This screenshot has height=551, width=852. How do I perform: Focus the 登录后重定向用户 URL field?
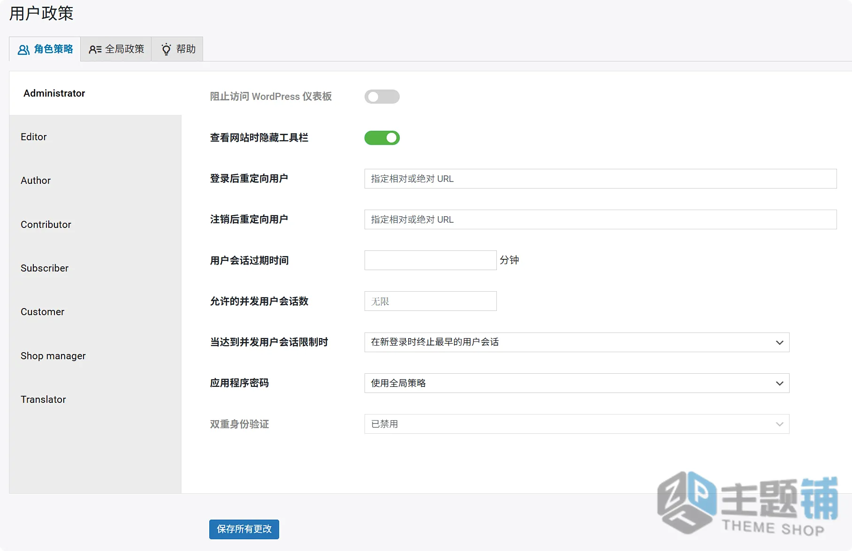(601, 179)
